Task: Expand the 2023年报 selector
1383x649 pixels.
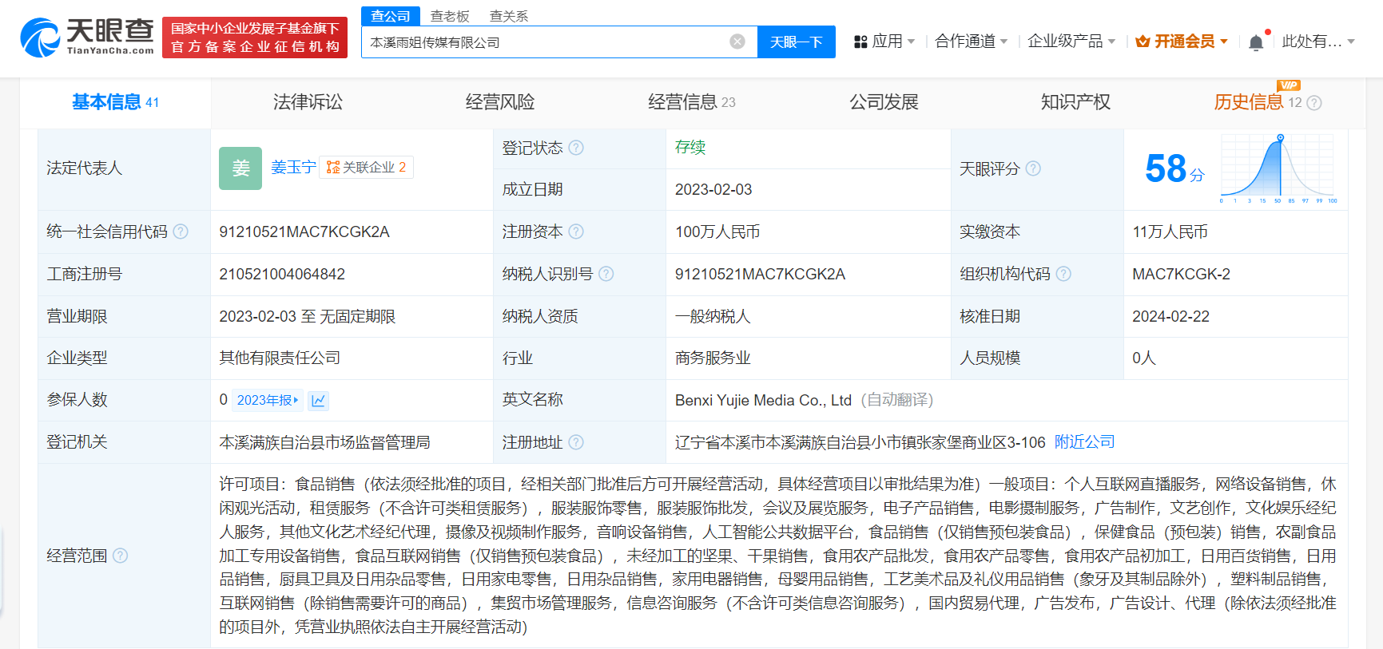Action: [268, 400]
